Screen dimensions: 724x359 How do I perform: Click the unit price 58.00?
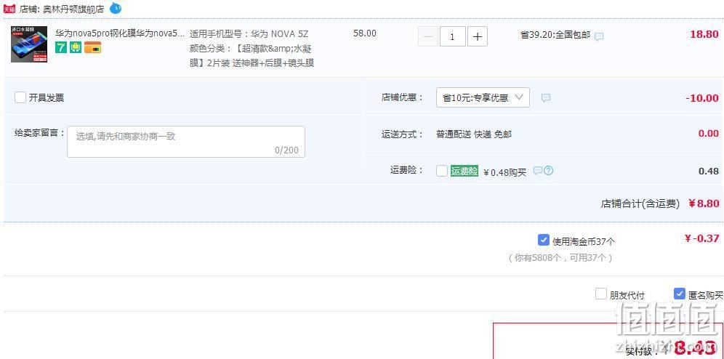(365, 33)
